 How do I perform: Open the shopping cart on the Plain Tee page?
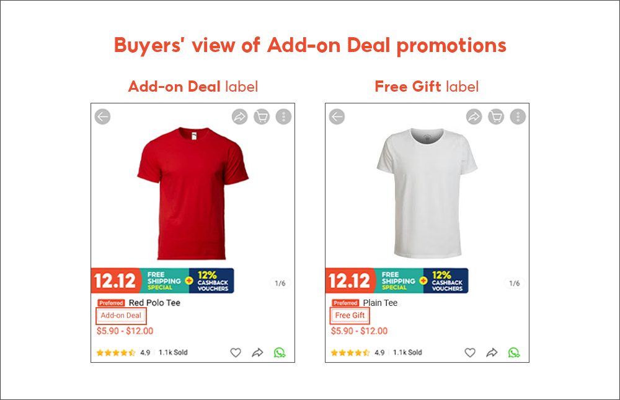(496, 116)
